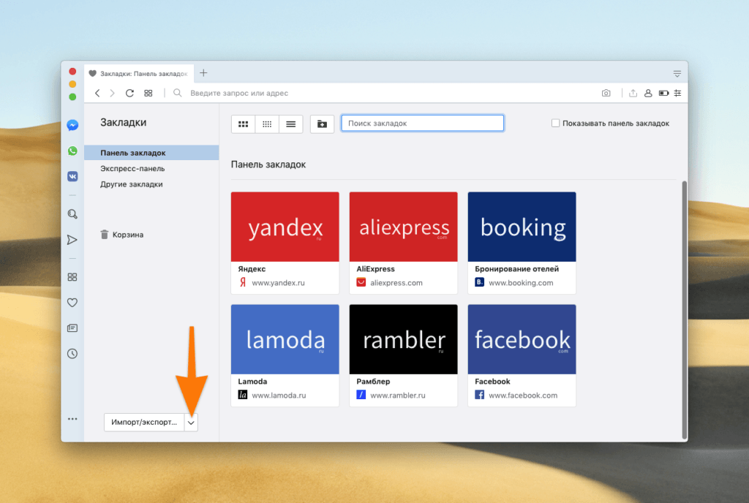Expand the Импорт/экспорт dropdown arrow
Image resolution: width=749 pixels, height=503 pixels.
point(191,423)
